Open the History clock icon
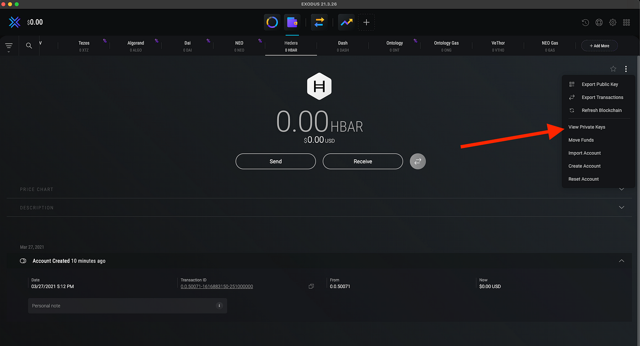640x346 pixels. pyautogui.click(x=585, y=22)
